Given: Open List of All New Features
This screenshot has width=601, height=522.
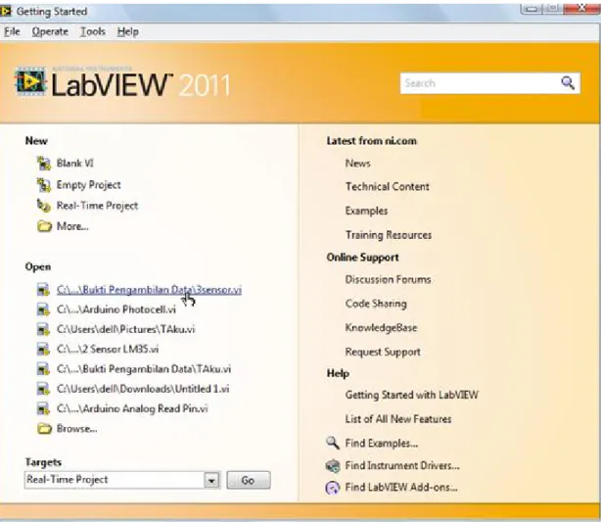Looking at the screenshot, I should [398, 419].
